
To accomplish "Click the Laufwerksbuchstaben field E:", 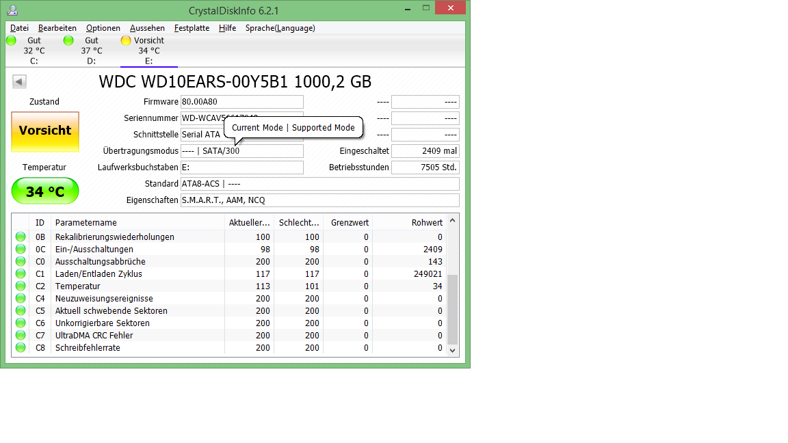I will (x=242, y=167).
